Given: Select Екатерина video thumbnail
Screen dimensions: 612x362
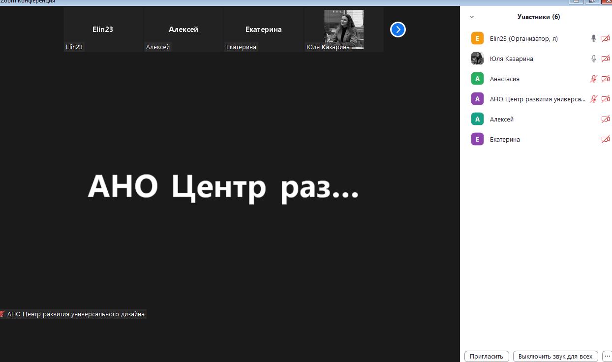Looking at the screenshot, I should tap(264, 30).
